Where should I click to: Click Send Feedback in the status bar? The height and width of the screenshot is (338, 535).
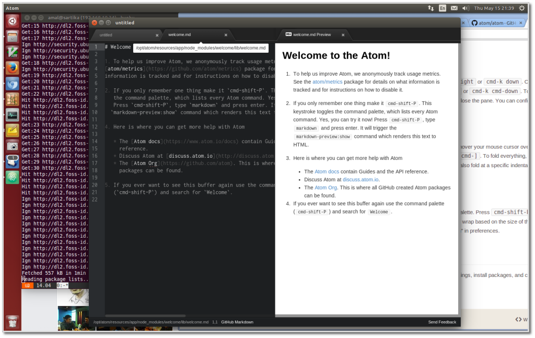(x=442, y=322)
